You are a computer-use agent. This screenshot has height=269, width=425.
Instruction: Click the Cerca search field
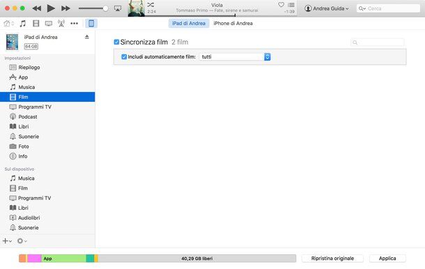click(x=388, y=8)
